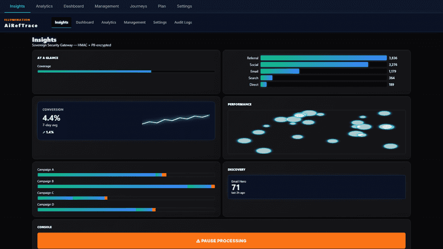Click the Campaign B progress bar
443x249 pixels.
tap(126, 186)
